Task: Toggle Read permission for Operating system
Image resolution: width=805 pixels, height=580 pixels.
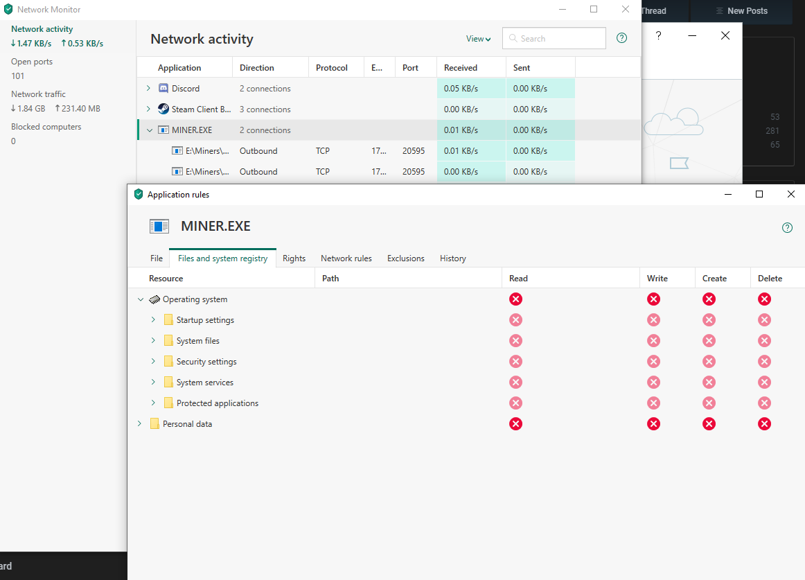Action: click(516, 299)
